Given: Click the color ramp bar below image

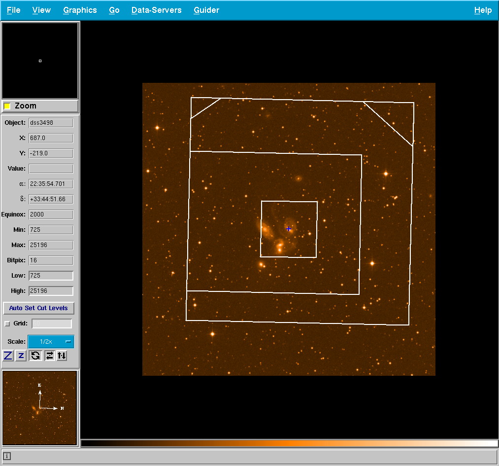Looking at the screenshot, I should click(x=289, y=443).
